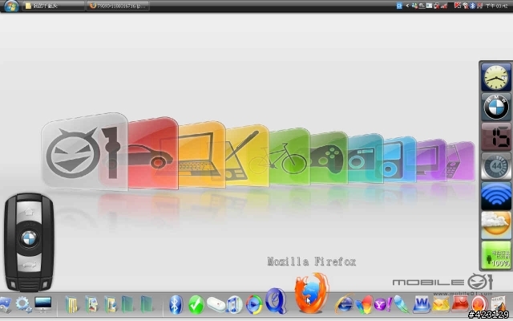This screenshot has height=321, width=513.
Task: Click the blue language bar tray icon
Action: coord(399,6)
